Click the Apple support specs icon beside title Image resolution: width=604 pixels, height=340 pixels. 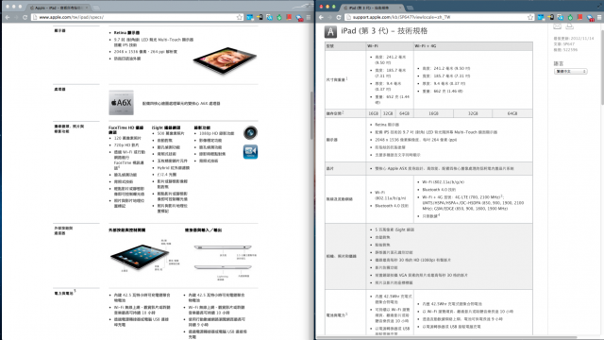click(x=330, y=31)
